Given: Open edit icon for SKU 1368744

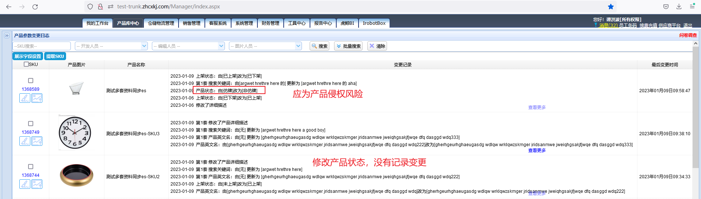Looking at the screenshot, I should click(x=25, y=184).
